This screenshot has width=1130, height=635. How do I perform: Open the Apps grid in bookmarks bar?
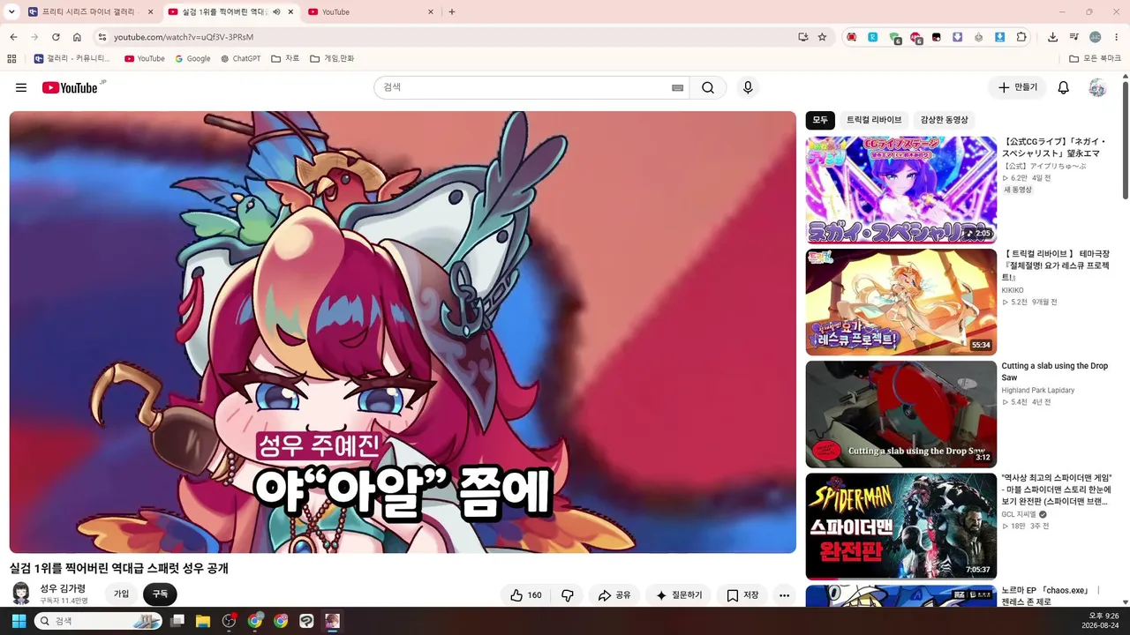point(11,59)
